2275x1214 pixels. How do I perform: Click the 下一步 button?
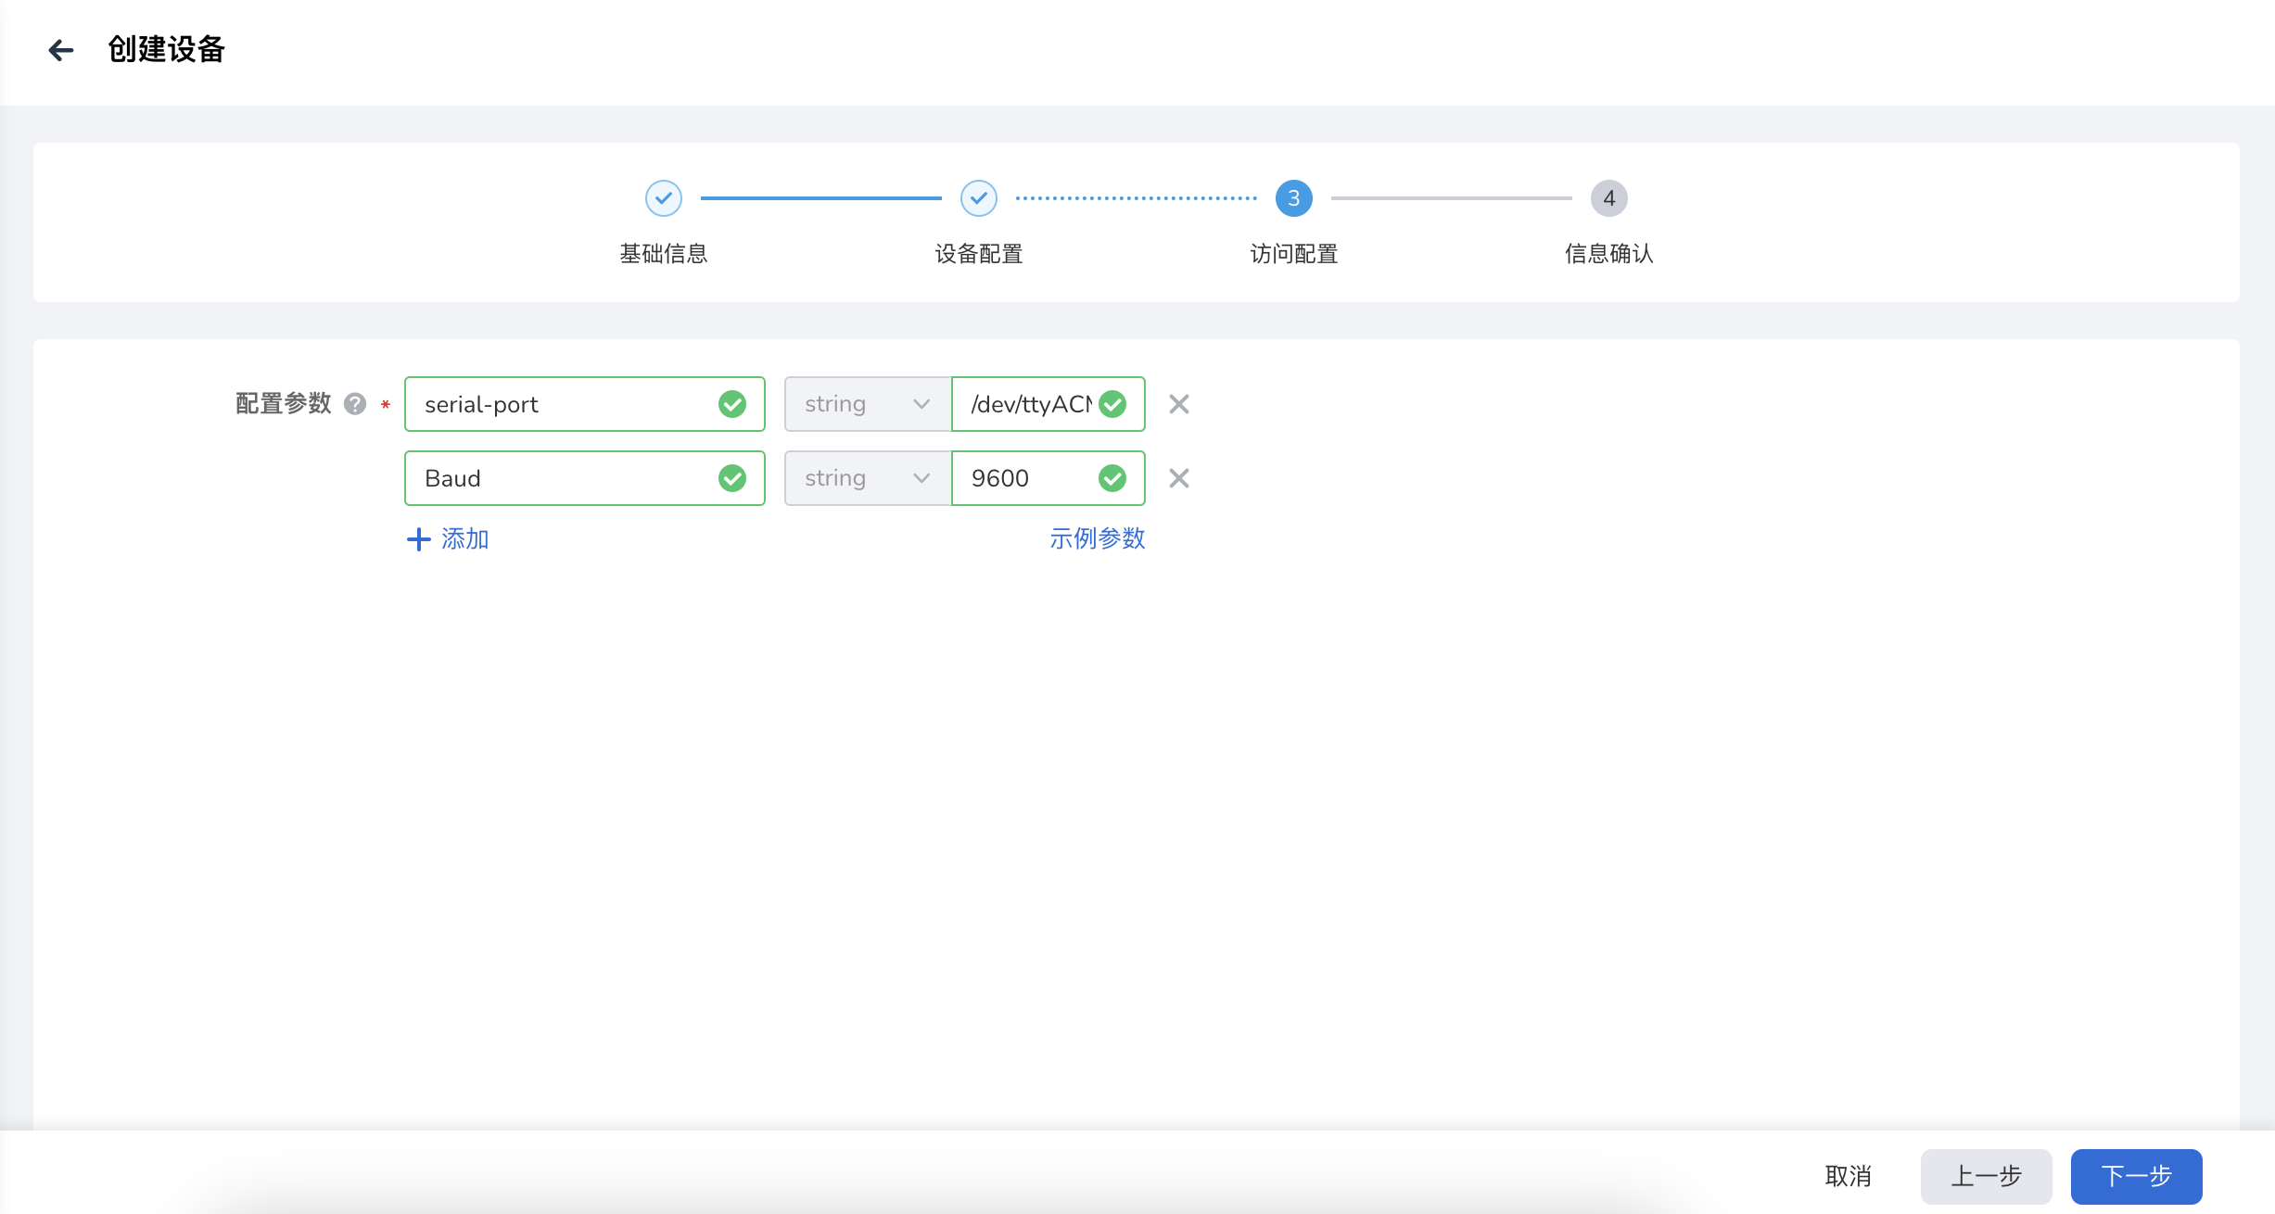click(2137, 1175)
